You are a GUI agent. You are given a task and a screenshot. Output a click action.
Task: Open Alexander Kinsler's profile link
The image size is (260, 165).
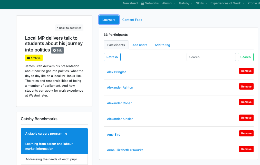(x=120, y=119)
